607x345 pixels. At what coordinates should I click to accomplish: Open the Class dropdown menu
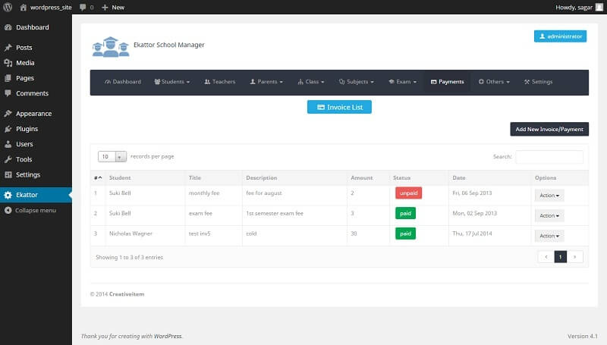311,82
